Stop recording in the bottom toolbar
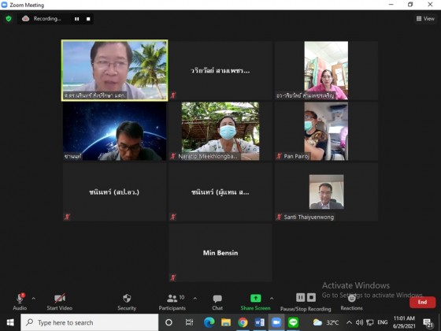The width and height of the screenshot is (441, 331). tap(311, 298)
